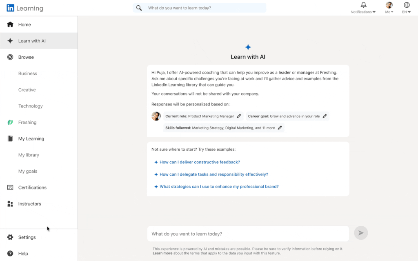Viewport: 418px width, 261px height.
Task: Edit Career goal with pencil icon
Action: pos(325,116)
